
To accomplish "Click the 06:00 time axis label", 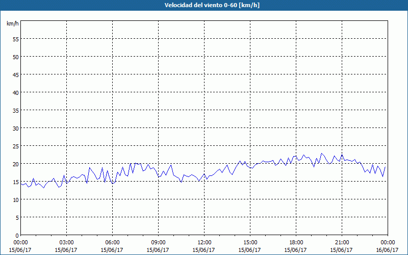I will point(112,243).
